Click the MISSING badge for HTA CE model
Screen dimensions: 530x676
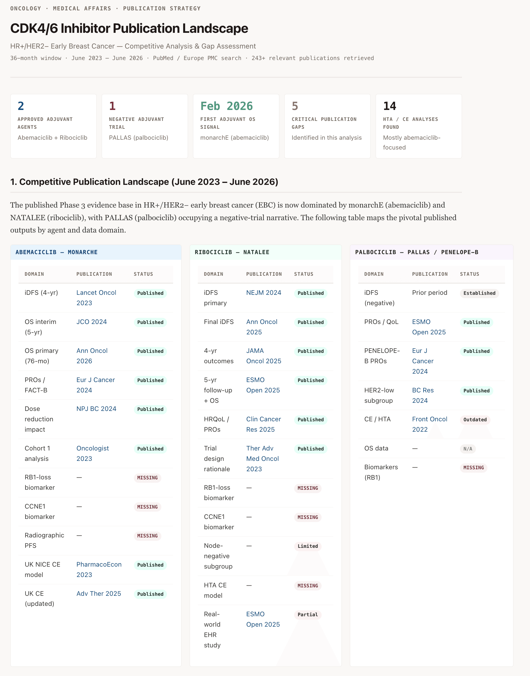(x=308, y=586)
